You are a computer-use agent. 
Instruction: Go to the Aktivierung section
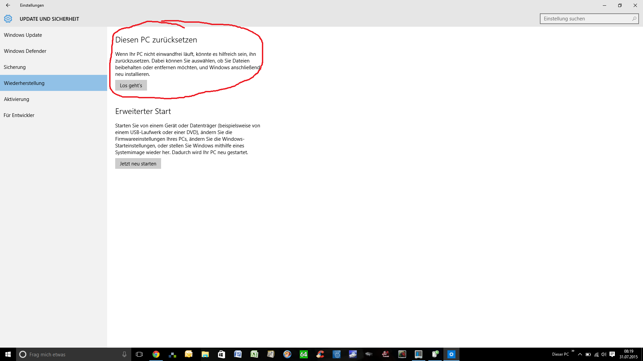(16, 99)
